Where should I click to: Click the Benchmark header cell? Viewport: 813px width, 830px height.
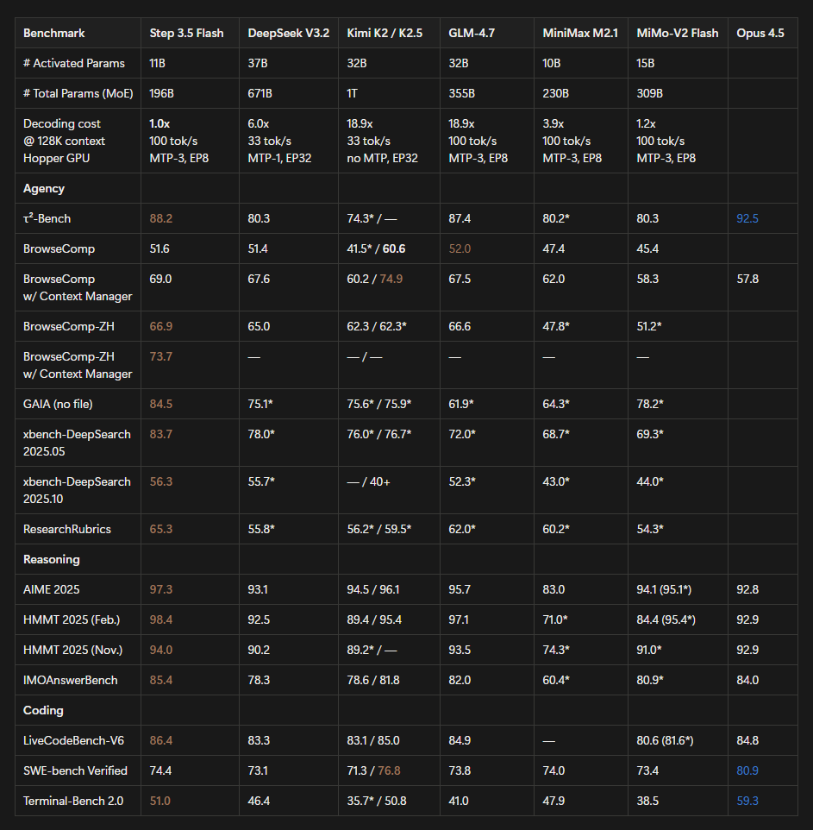click(x=53, y=33)
